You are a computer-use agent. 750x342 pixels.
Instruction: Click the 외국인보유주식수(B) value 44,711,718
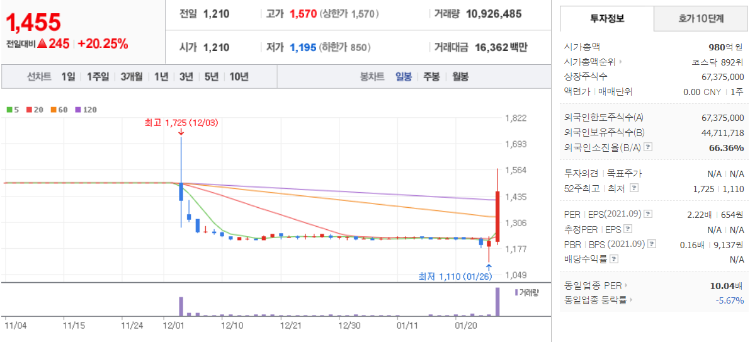[722, 132]
